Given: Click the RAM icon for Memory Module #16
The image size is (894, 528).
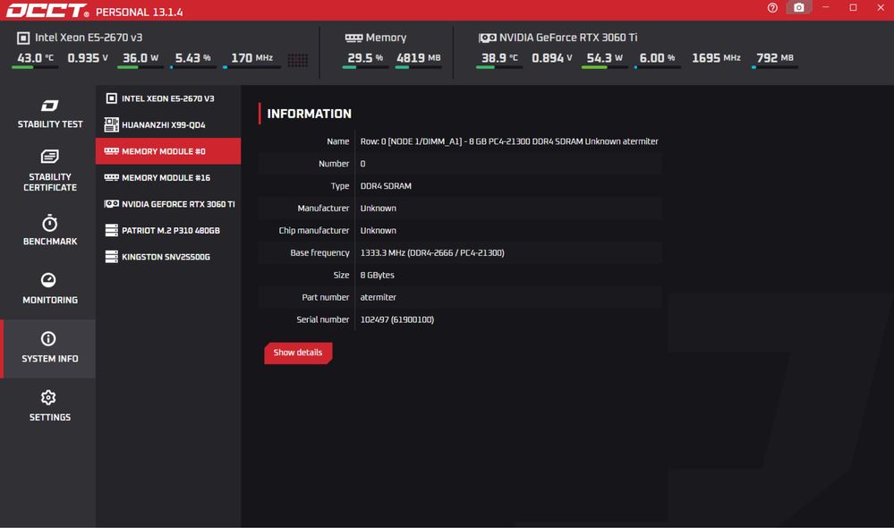Looking at the screenshot, I should (112, 177).
